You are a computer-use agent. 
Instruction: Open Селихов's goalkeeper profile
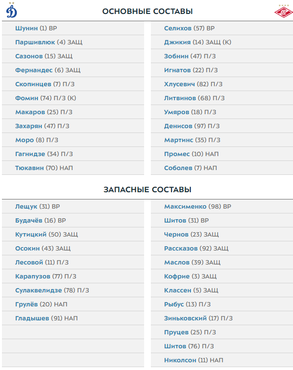(x=177, y=28)
